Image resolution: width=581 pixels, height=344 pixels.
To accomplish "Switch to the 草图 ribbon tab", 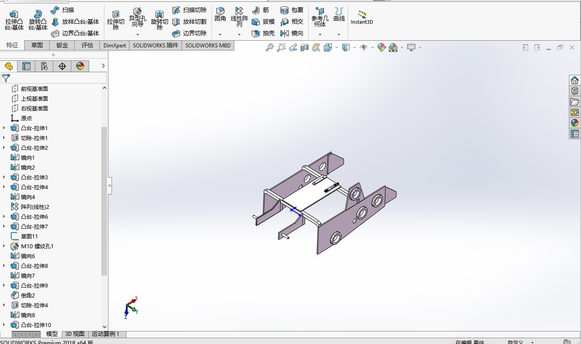I will tap(37, 45).
